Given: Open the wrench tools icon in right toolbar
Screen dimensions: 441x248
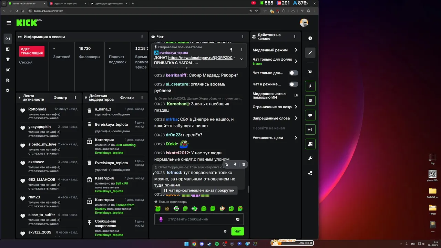Looking at the screenshot, I should pos(310,158).
